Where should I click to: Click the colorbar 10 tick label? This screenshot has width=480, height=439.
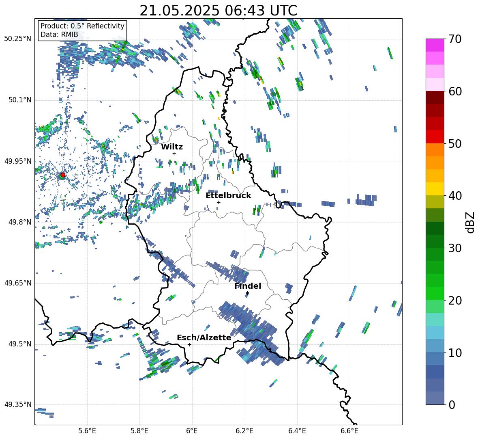pos(455,352)
